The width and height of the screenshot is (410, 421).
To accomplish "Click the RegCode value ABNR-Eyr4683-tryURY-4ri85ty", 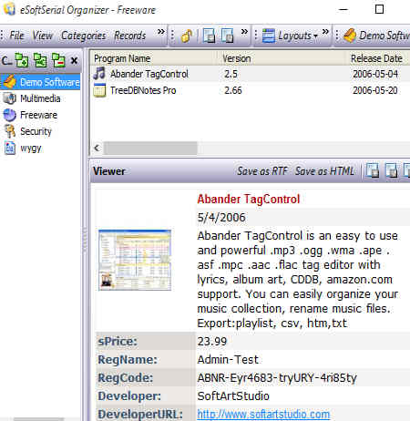I will click(277, 378).
